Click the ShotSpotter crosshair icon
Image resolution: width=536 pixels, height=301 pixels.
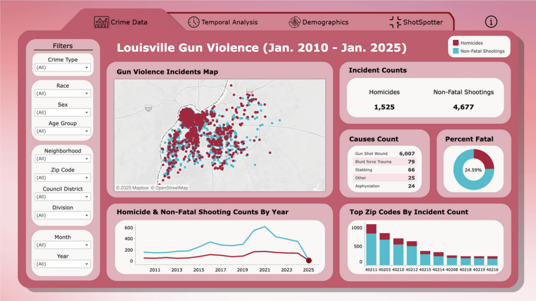click(395, 22)
